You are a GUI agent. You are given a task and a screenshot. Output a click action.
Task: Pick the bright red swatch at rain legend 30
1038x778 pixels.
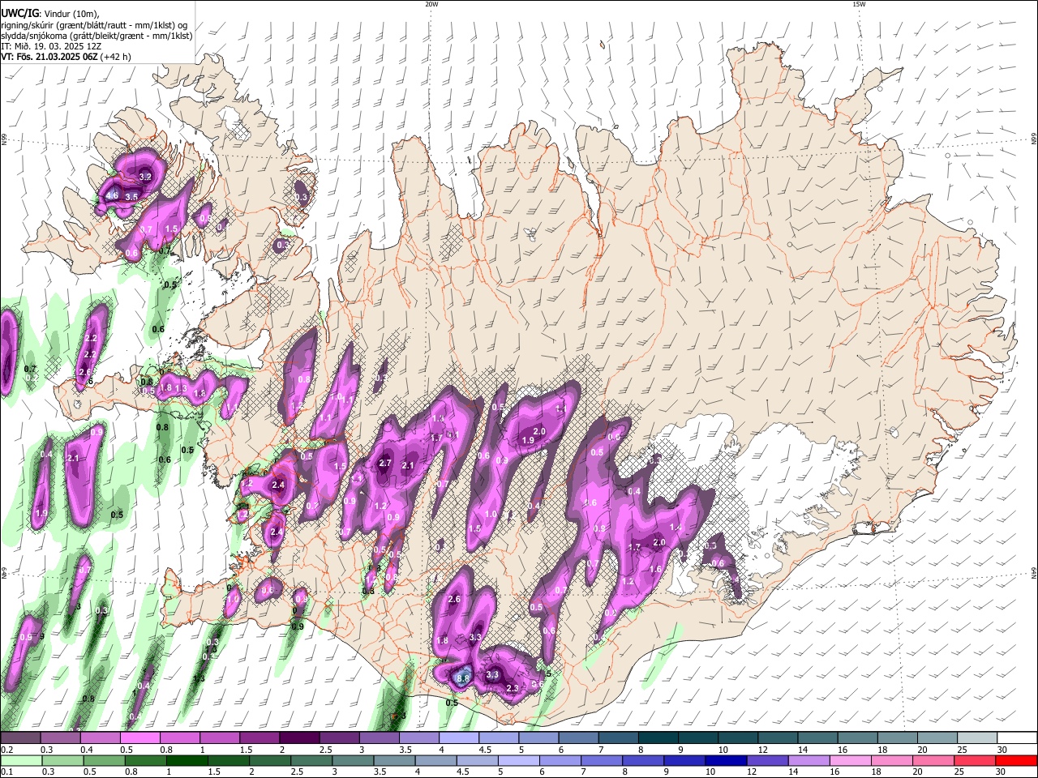coord(1016,760)
